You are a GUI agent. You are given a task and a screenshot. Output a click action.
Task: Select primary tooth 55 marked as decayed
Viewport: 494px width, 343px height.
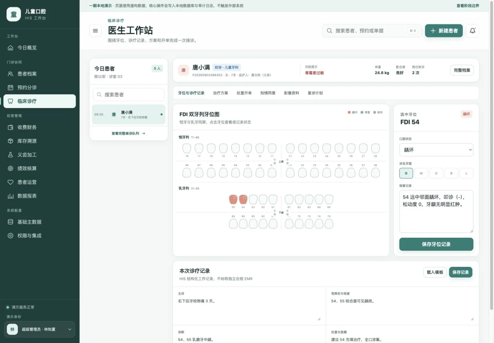point(233,199)
